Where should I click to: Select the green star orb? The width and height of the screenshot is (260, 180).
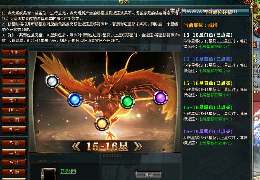[127, 101]
